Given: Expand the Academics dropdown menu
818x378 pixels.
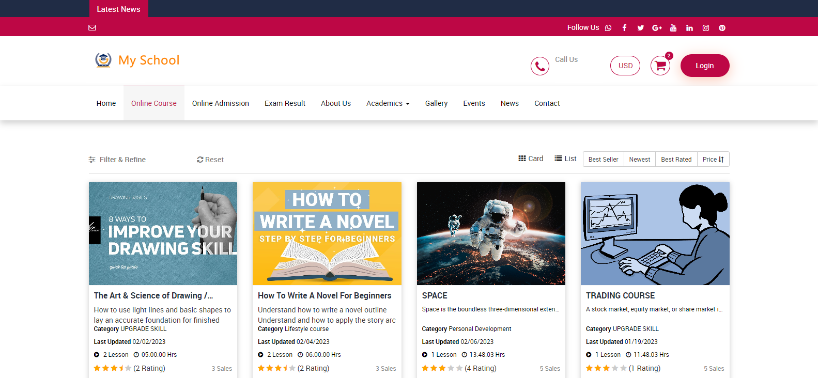Looking at the screenshot, I should coord(388,103).
